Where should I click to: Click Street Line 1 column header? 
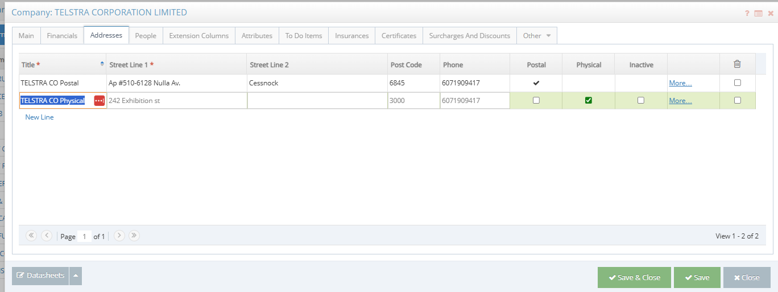(177, 64)
